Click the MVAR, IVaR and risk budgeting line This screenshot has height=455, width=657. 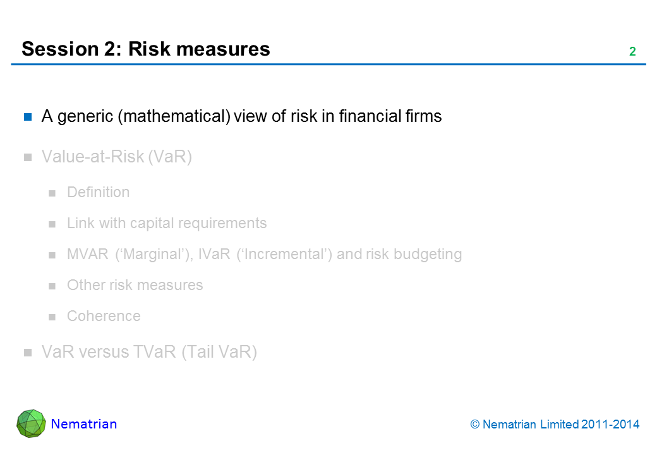(x=264, y=254)
